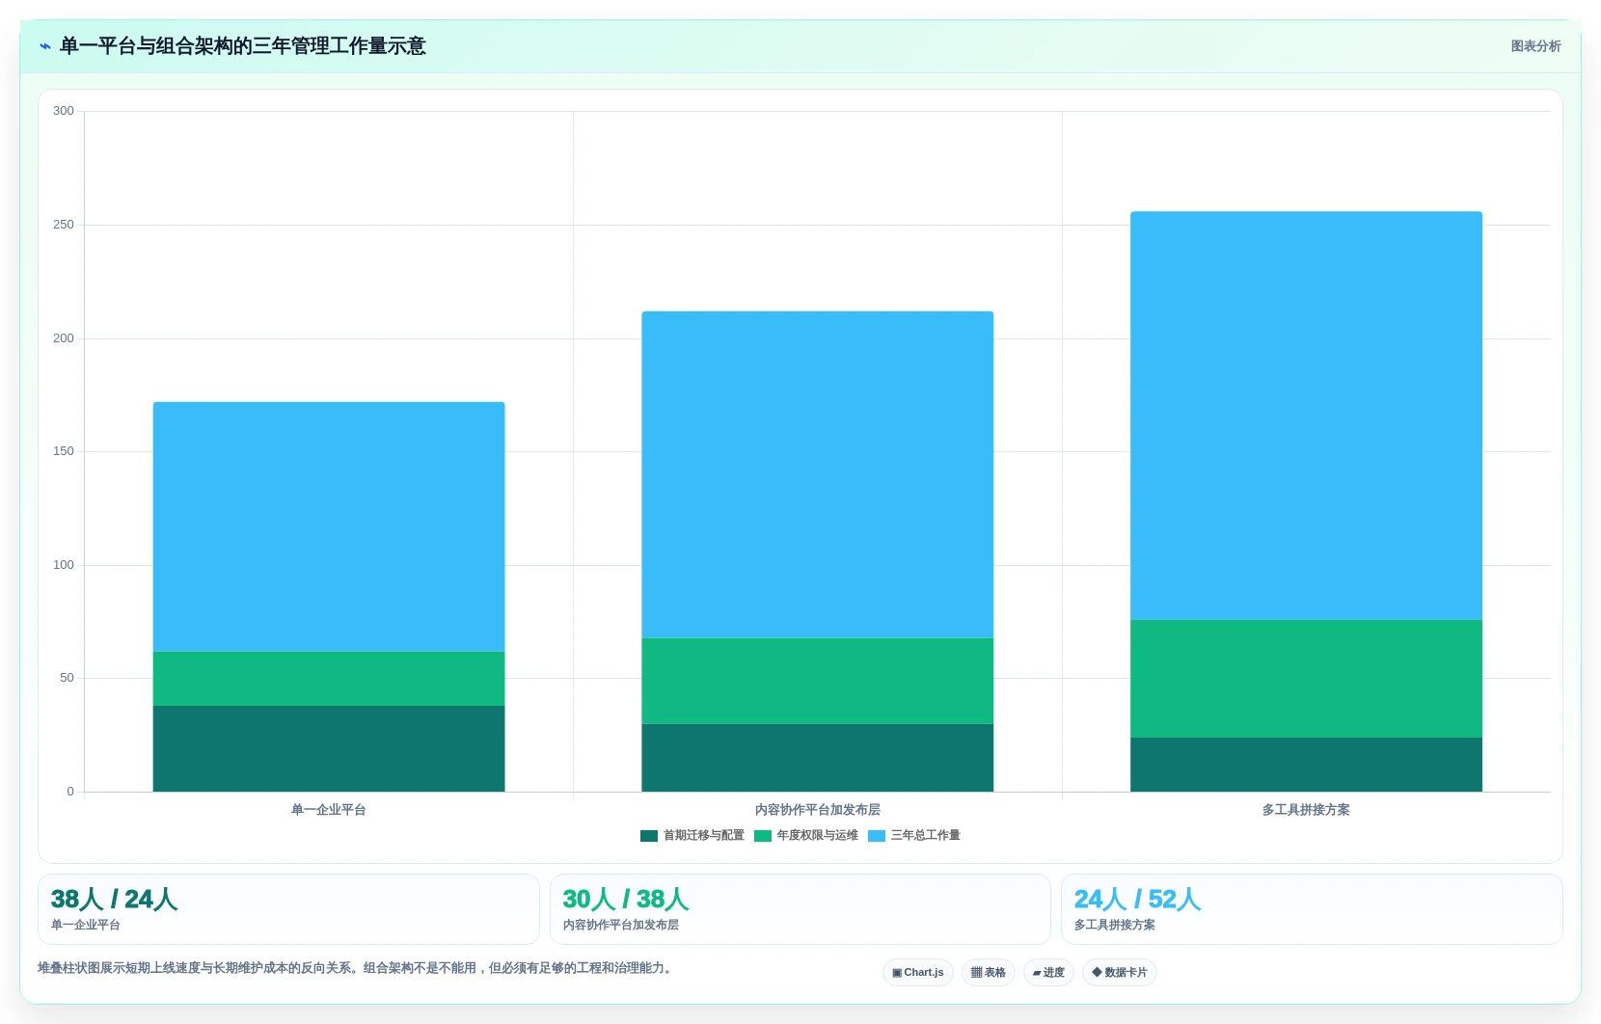
Task: Click the green 年度权限与运维 legend swatch
Action: [763, 836]
